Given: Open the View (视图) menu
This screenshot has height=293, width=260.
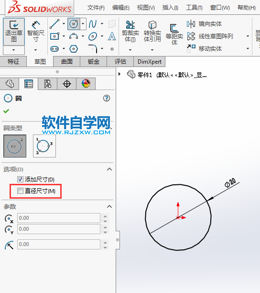Looking at the screenshot, I should click(x=146, y=8).
